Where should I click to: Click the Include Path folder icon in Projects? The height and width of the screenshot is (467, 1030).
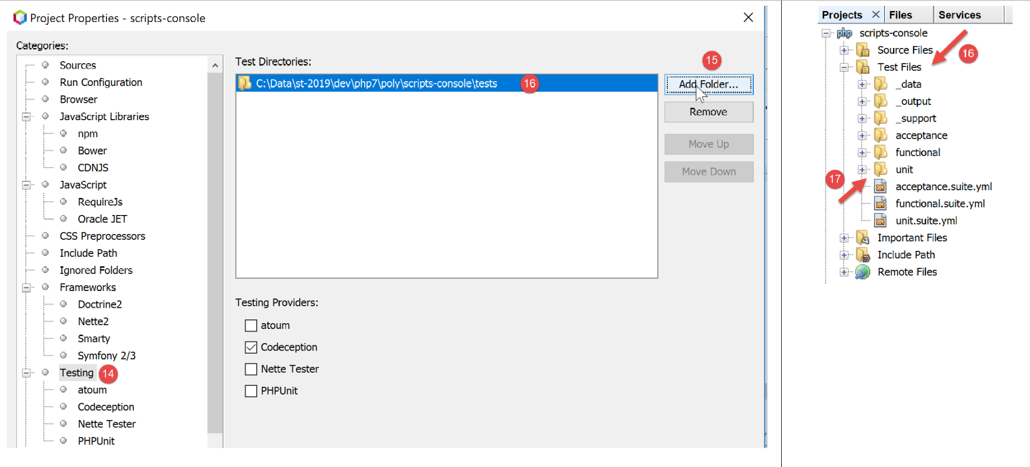point(863,255)
